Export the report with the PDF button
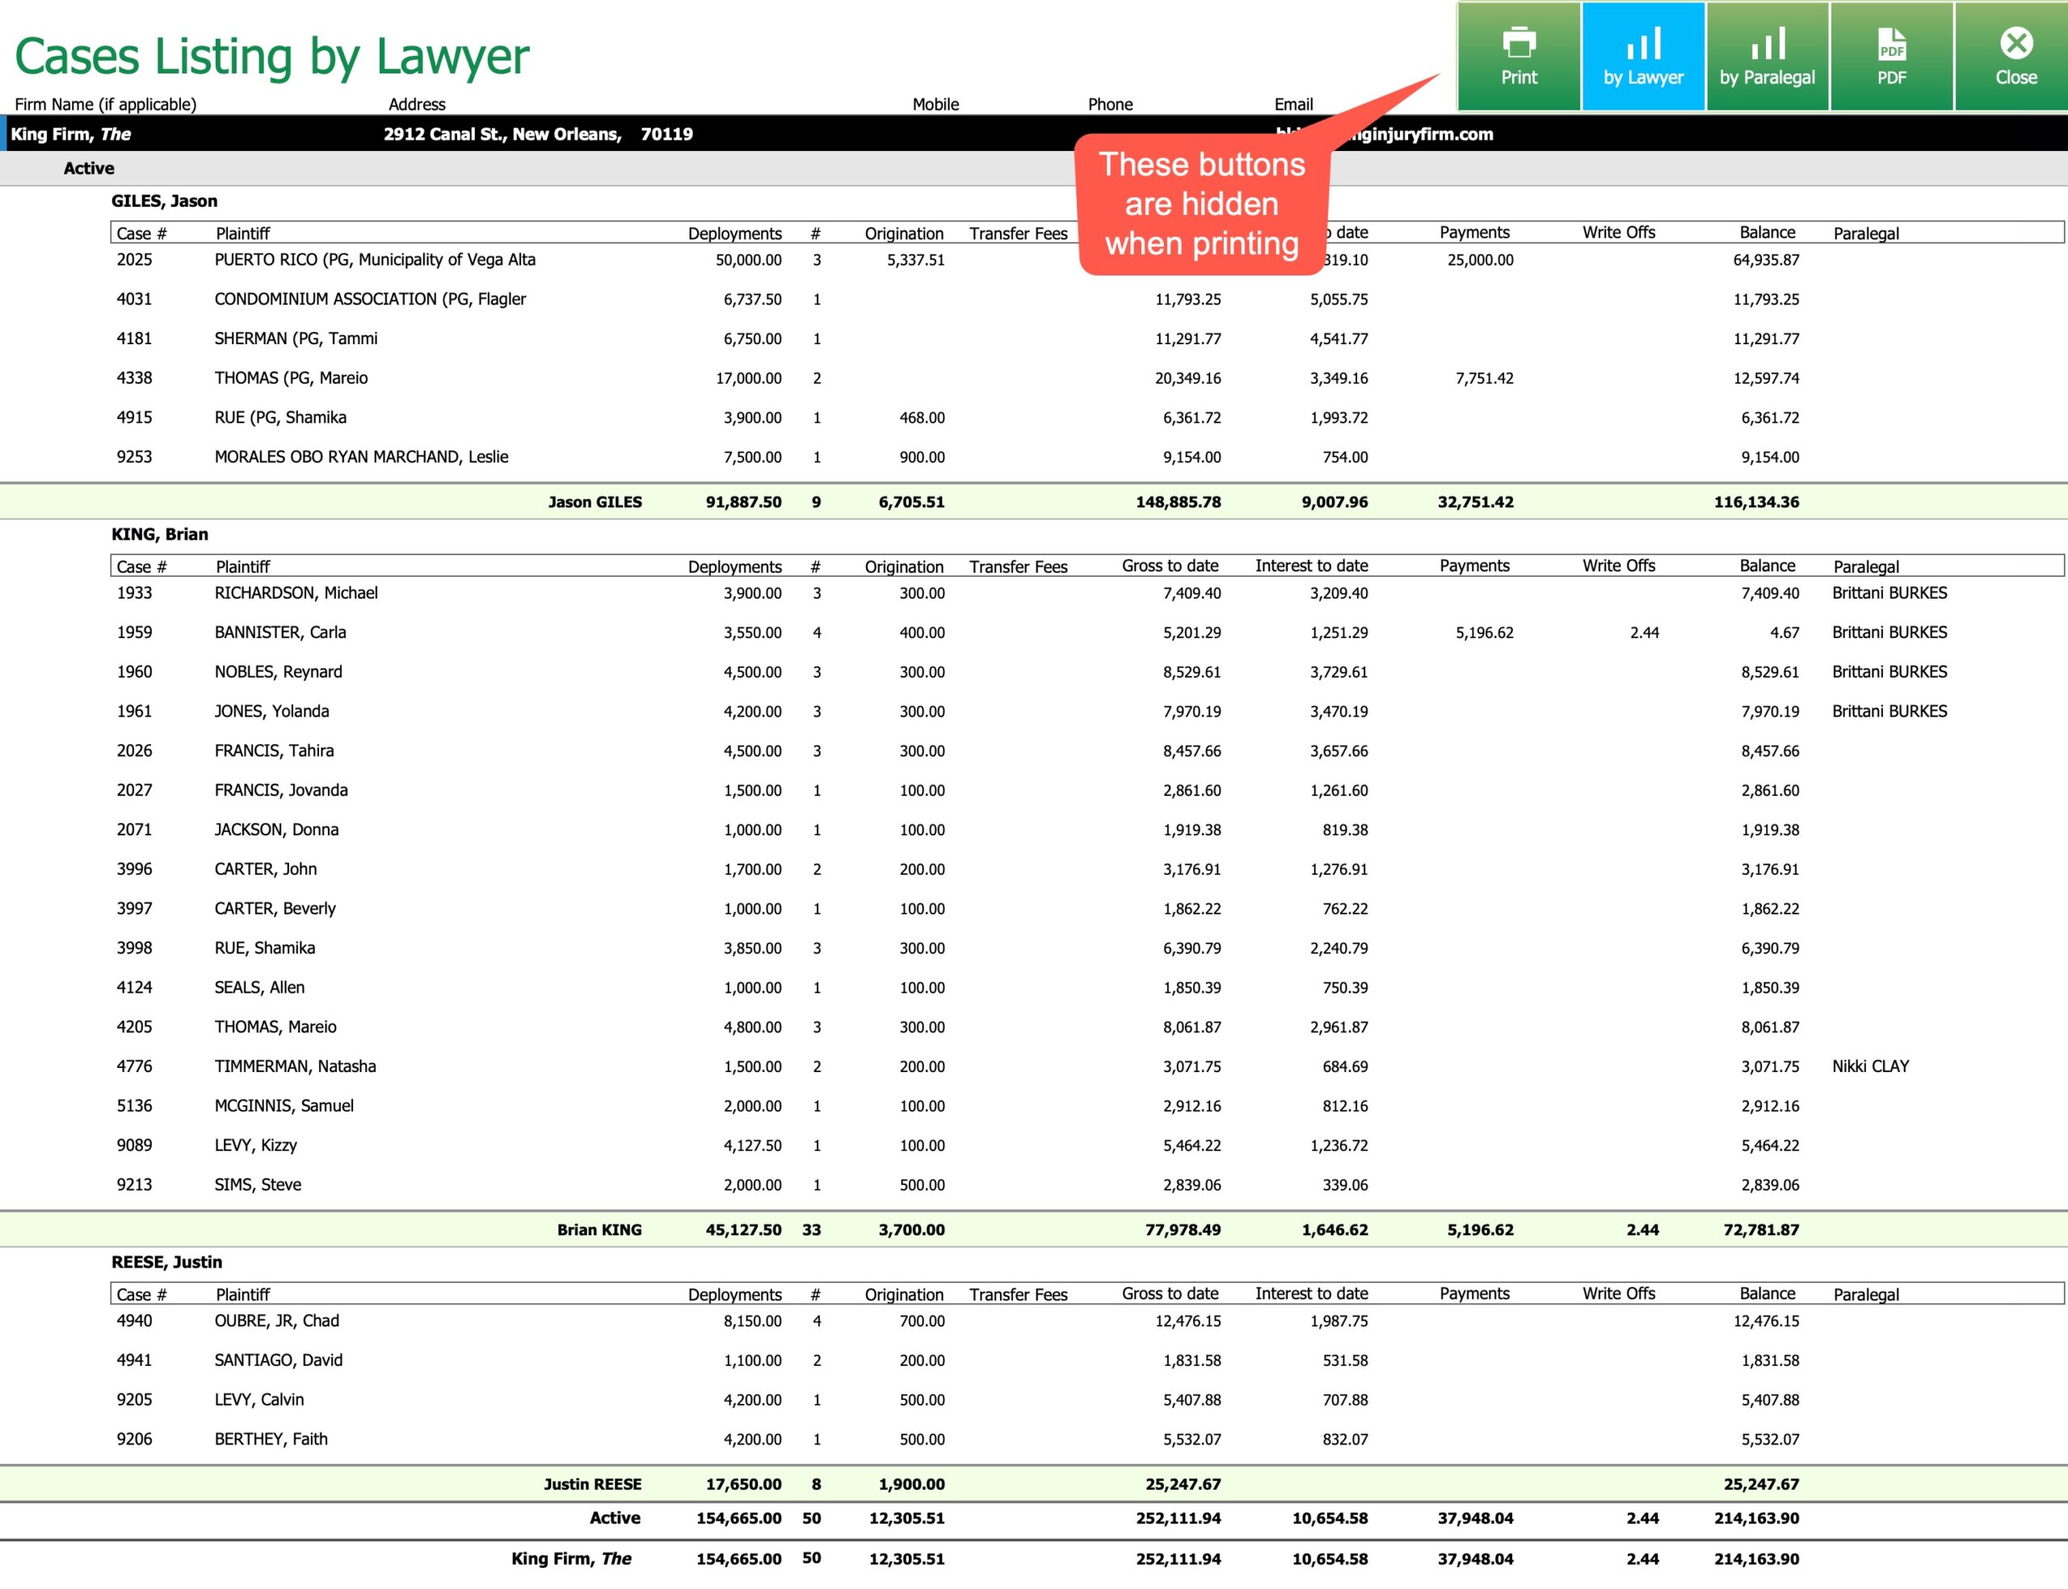2068x1589 pixels. 1891,57
